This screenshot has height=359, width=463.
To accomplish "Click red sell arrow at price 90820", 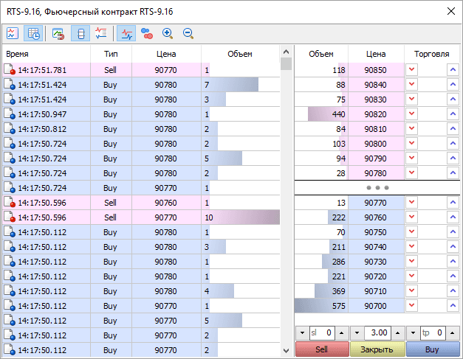I will (411, 114).
